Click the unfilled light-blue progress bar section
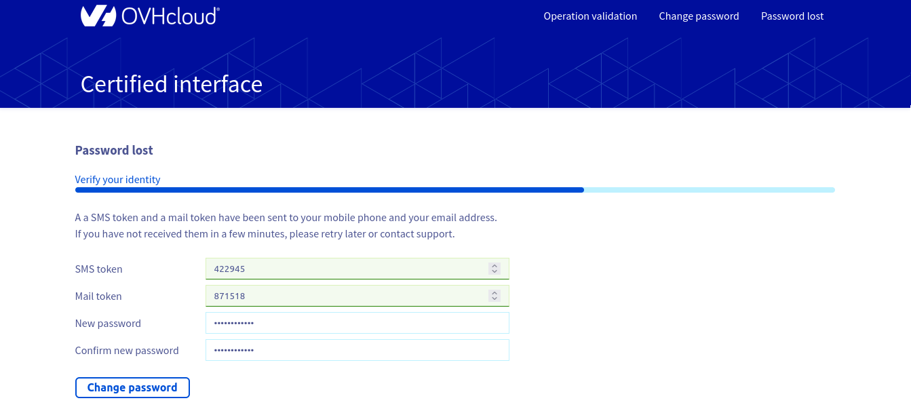 (x=709, y=190)
